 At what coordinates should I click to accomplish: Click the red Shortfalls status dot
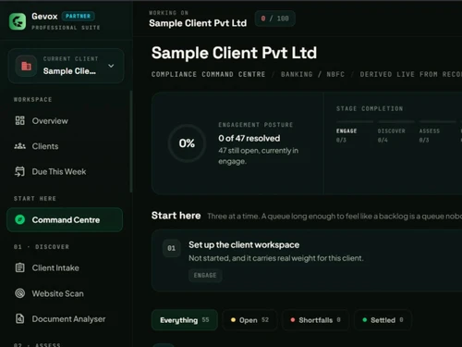pyautogui.click(x=293, y=320)
